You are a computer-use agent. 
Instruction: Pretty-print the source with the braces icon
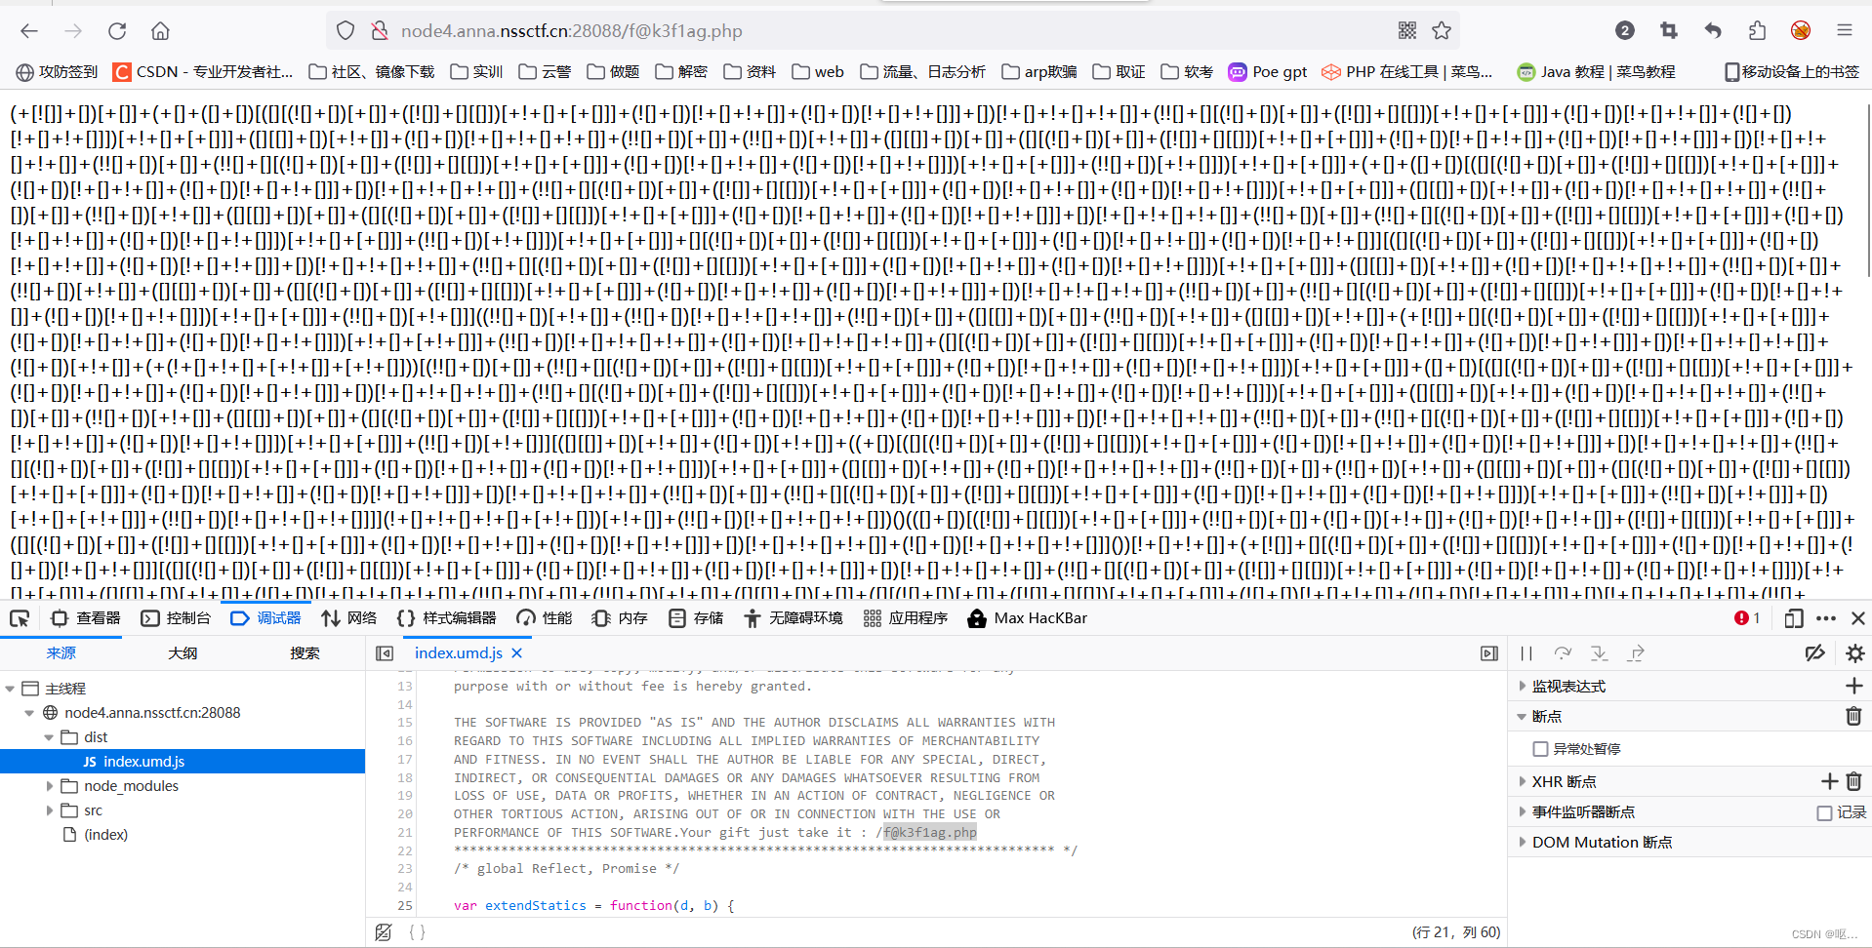coord(418,931)
